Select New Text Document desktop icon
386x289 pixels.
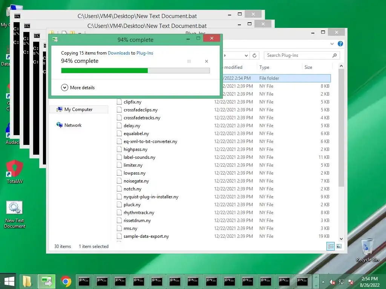(x=15, y=214)
